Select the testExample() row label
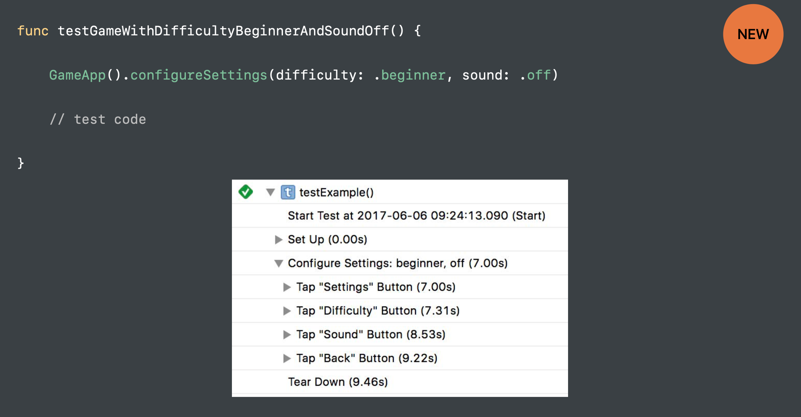Viewport: 801px width, 417px height. (x=336, y=193)
